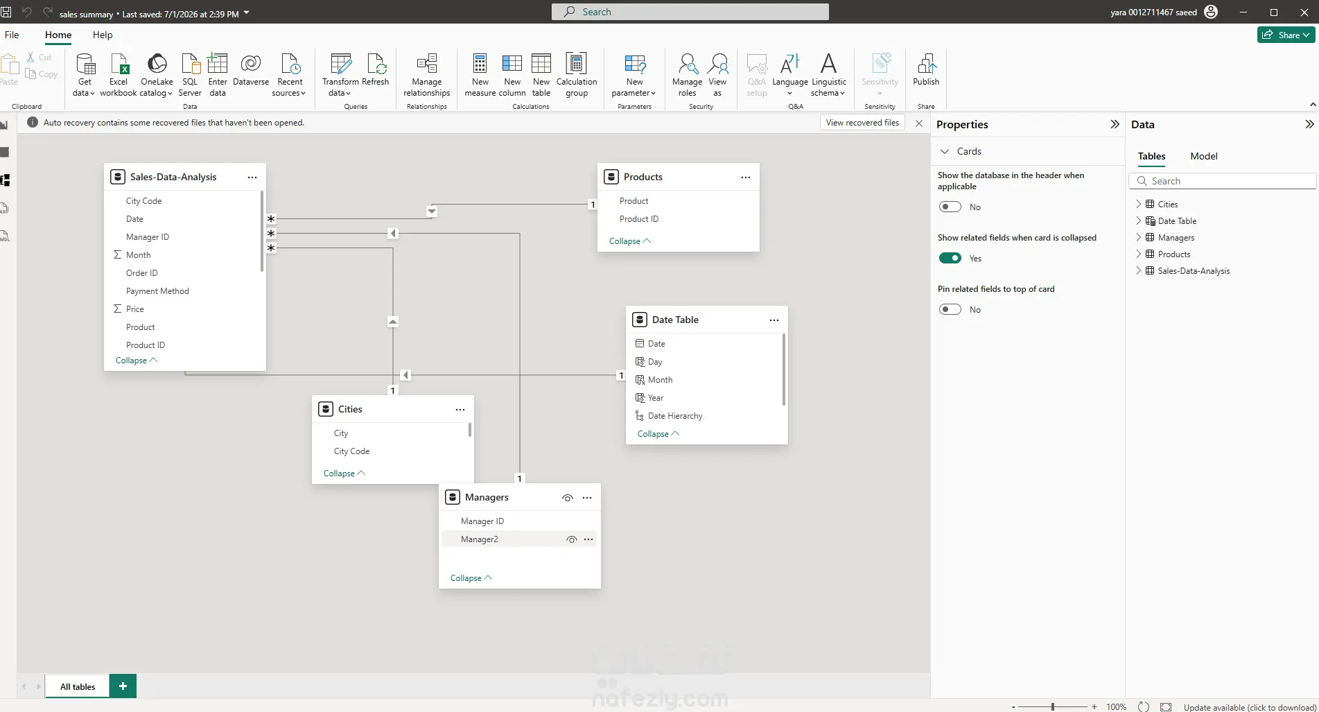The height and width of the screenshot is (712, 1319).
Task: Open Recent sources list
Action: click(x=289, y=75)
